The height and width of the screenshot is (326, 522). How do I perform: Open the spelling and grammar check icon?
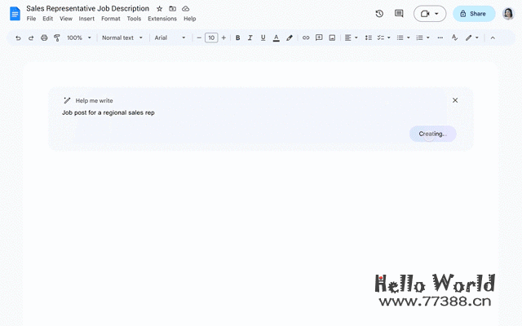pos(454,37)
